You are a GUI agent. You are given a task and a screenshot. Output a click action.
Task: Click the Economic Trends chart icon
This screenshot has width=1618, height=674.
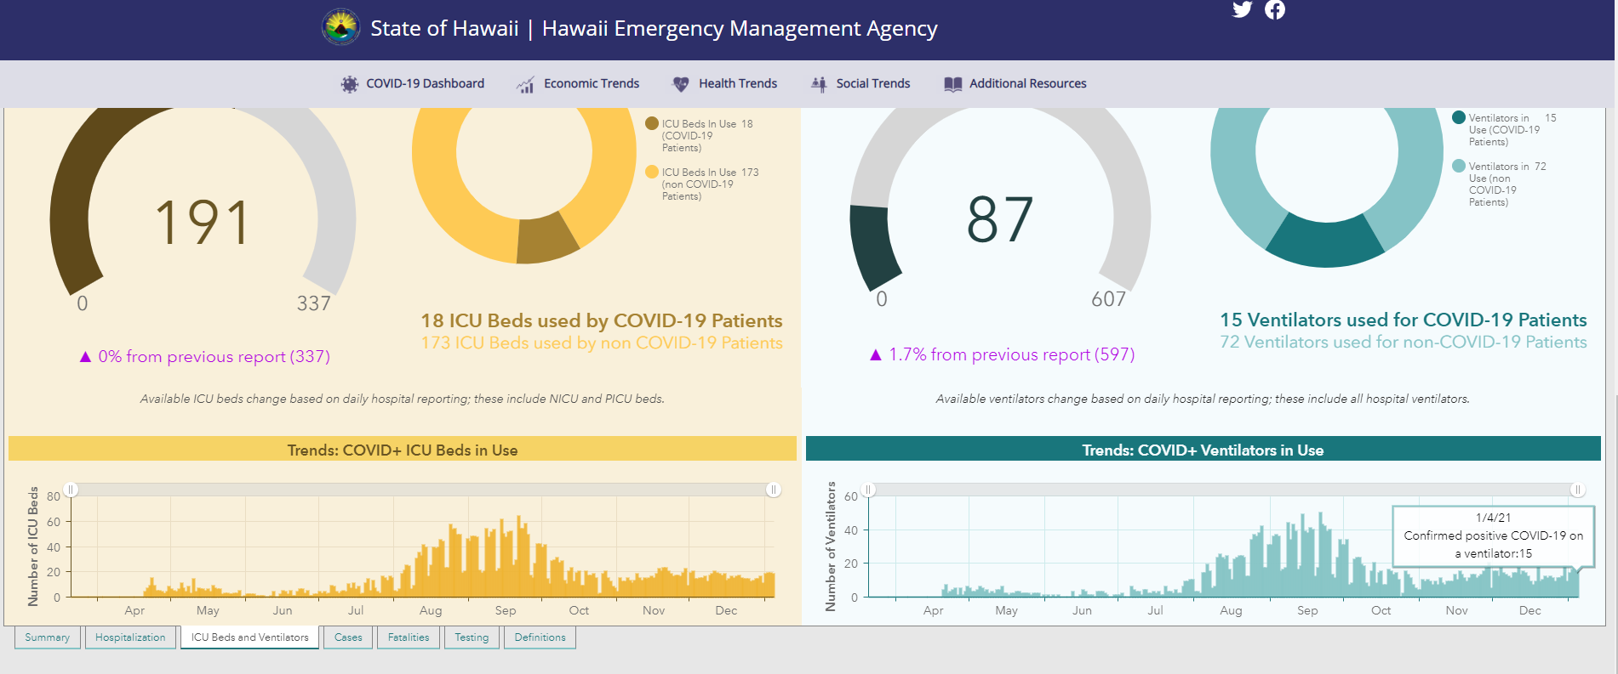(x=525, y=84)
